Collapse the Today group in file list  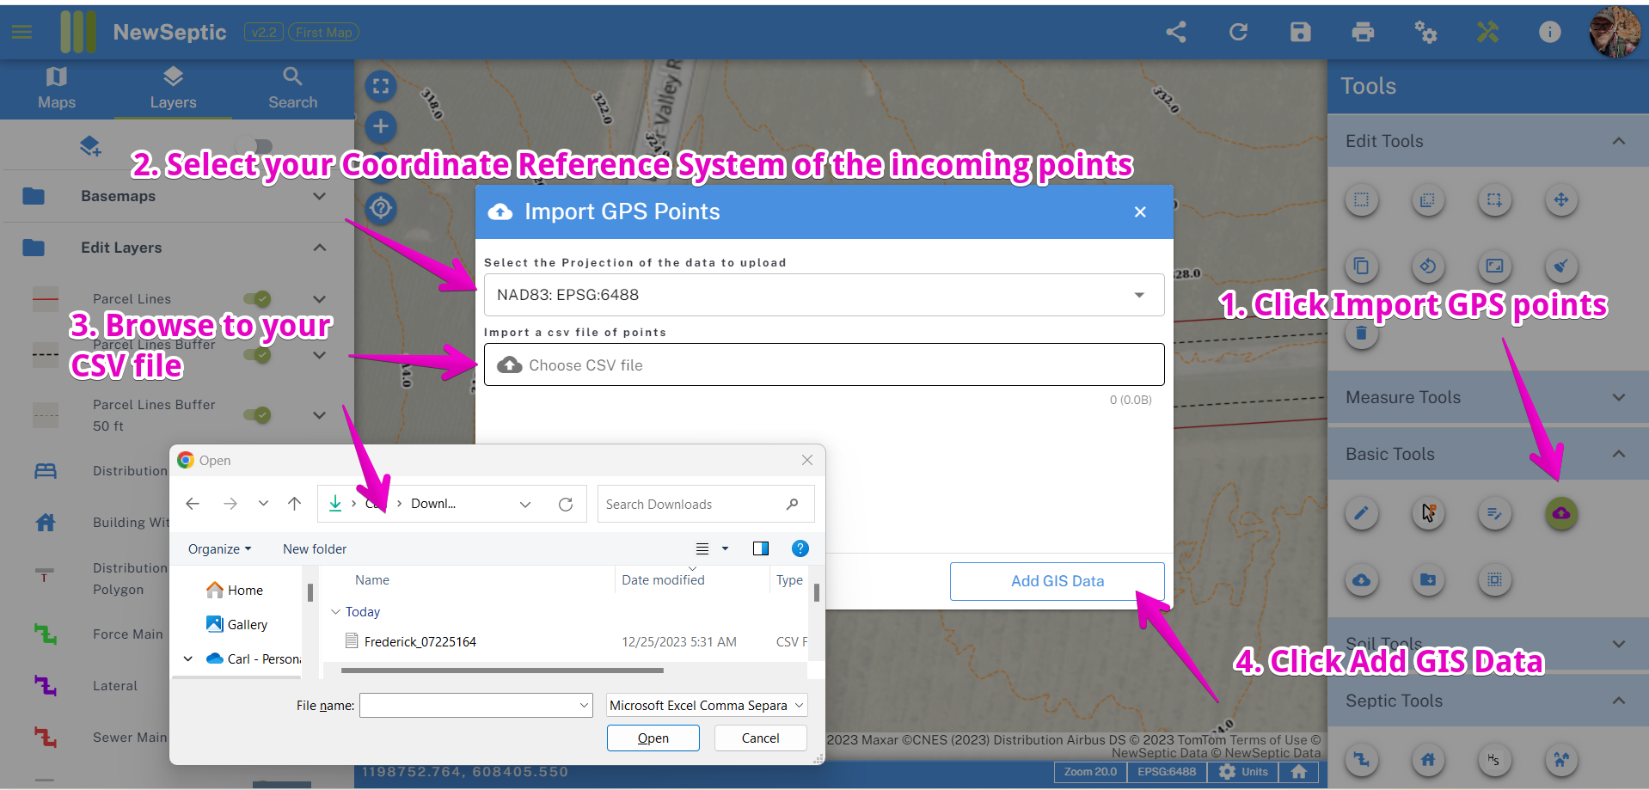pos(335,612)
